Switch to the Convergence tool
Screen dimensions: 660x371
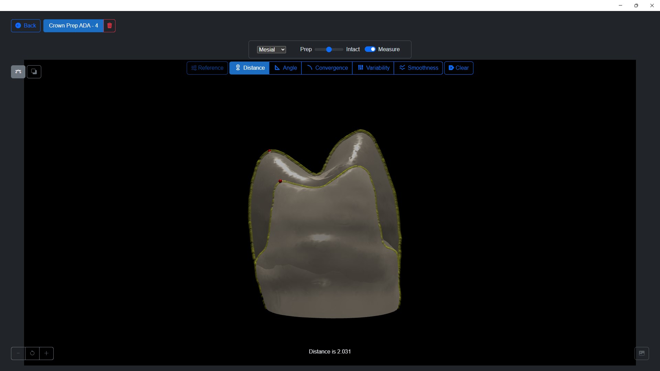pyautogui.click(x=327, y=68)
